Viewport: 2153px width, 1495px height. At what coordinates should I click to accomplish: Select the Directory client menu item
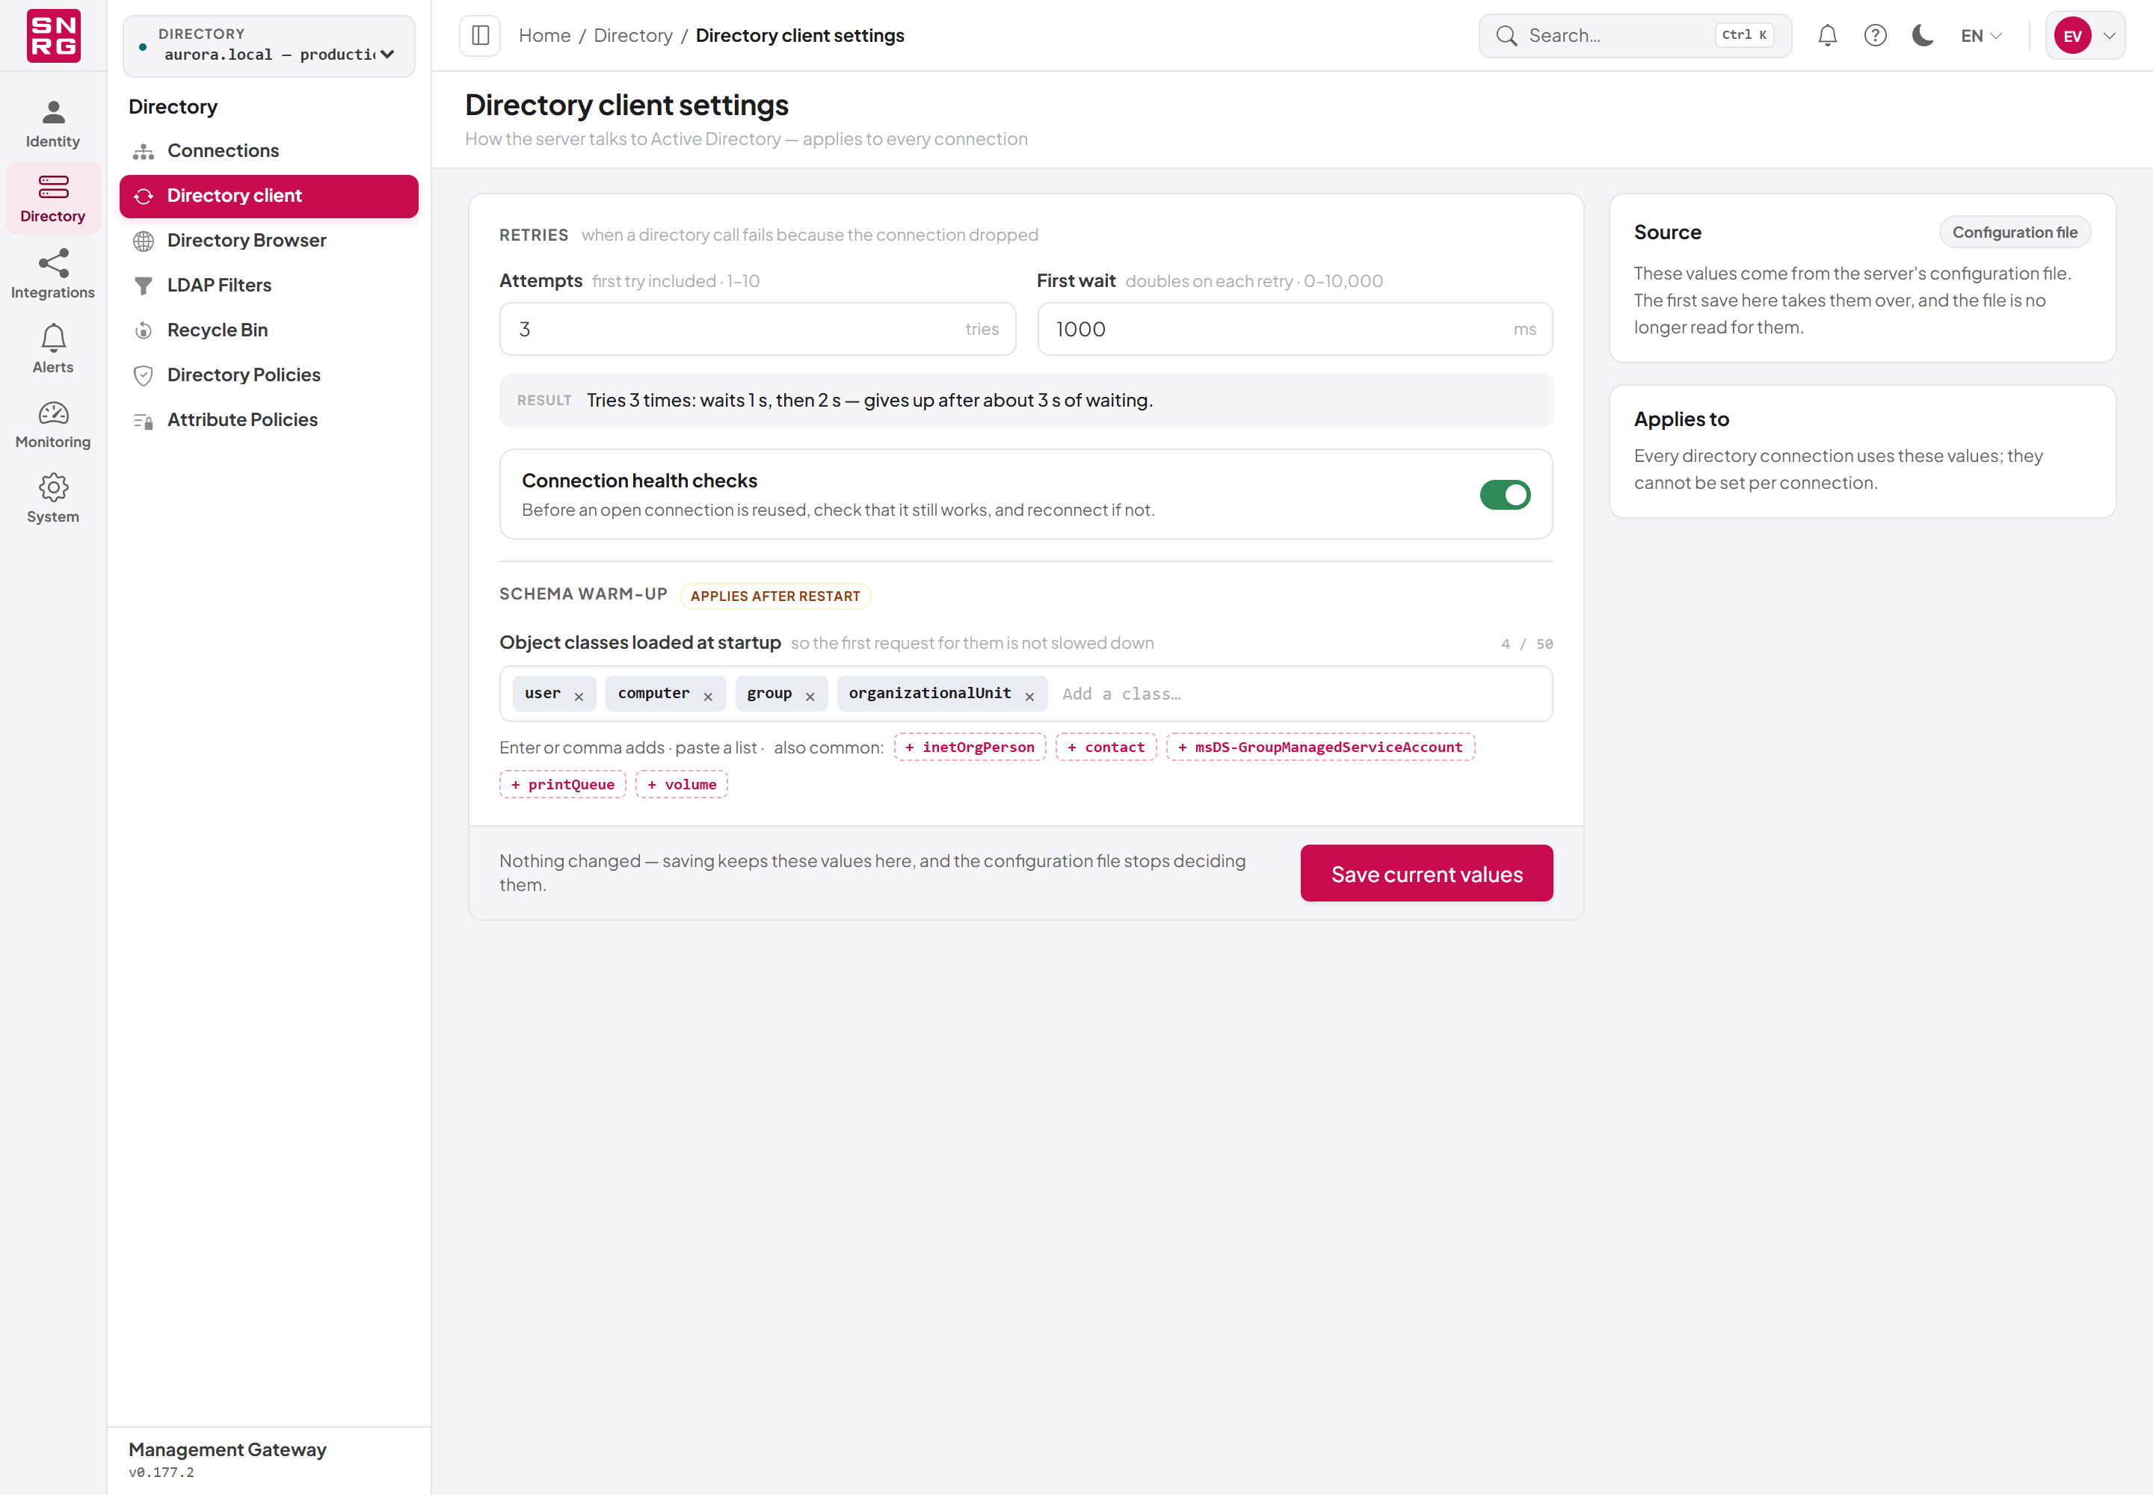pos(269,196)
